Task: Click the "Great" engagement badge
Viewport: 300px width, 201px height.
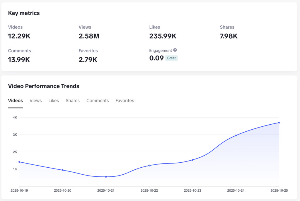Action: (x=171, y=58)
